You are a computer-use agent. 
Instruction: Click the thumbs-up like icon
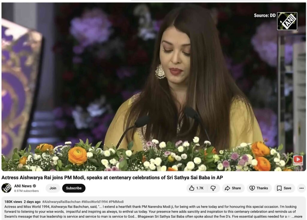(x=192, y=188)
